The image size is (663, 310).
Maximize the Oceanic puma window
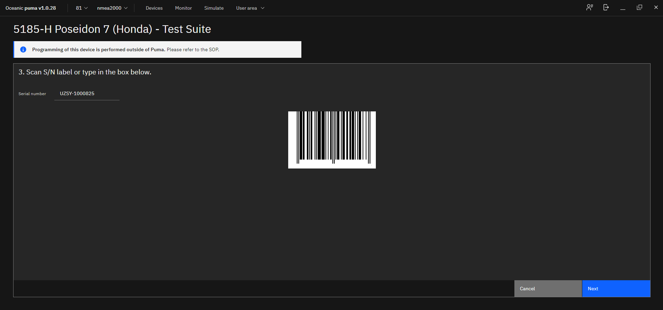click(639, 8)
